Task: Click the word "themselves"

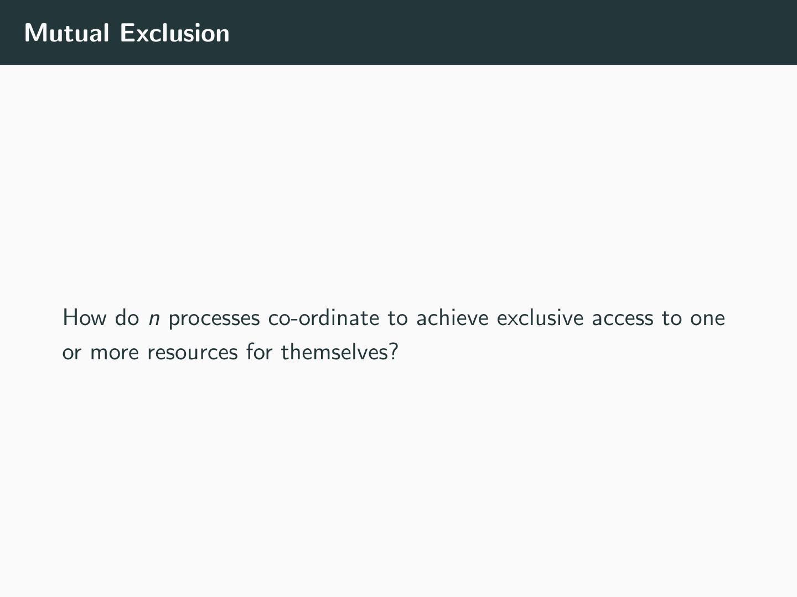Action: [334, 352]
